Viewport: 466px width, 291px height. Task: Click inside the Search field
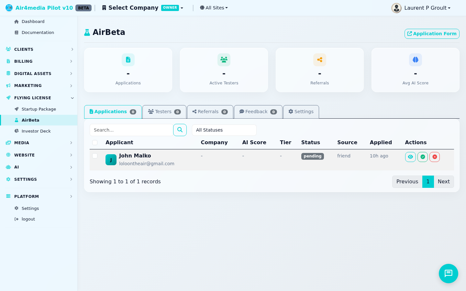click(x=131, y=130)
